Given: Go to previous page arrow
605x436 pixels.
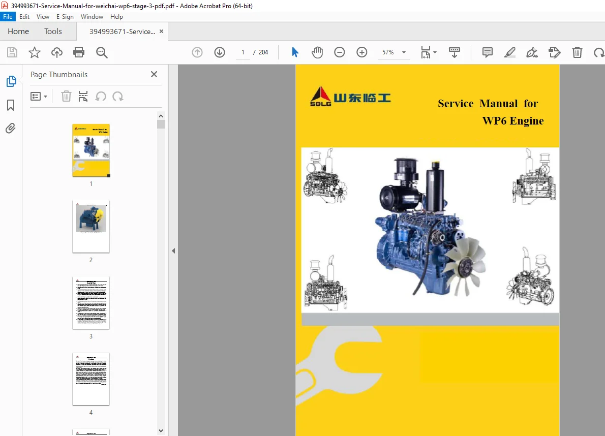Looking at the screenshot, I should point(197,52).
